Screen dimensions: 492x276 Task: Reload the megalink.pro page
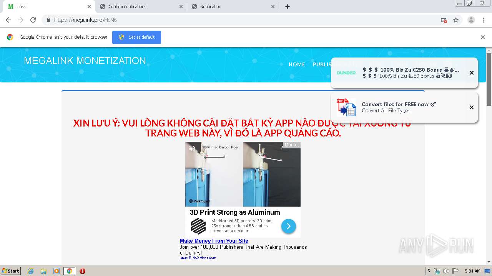coord(33,20)
